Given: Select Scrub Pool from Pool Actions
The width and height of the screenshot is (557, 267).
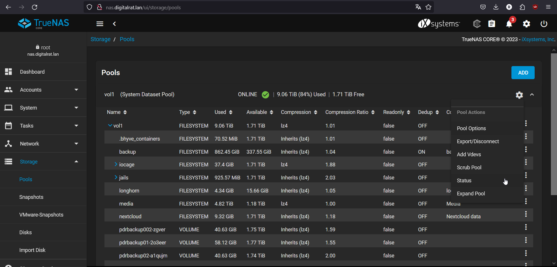Looking at the screenshot, I should 469,168.
